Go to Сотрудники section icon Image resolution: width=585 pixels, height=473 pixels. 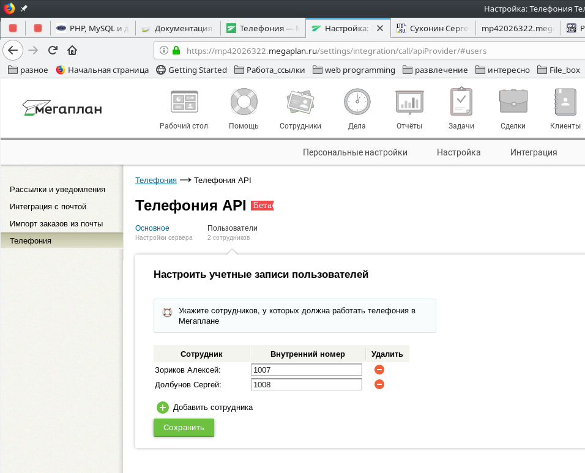300,102
